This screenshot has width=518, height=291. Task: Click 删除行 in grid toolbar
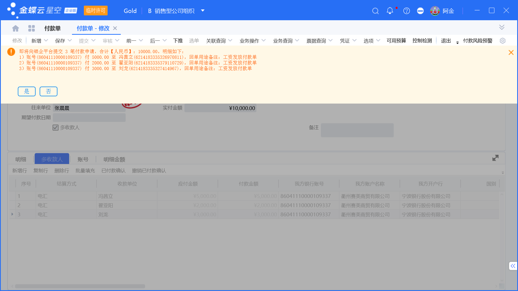point(61,170)
